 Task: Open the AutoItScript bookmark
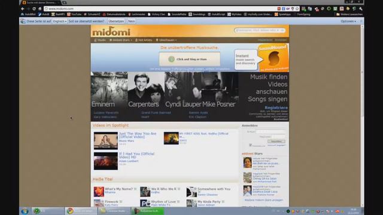click(x=217, y=14)
